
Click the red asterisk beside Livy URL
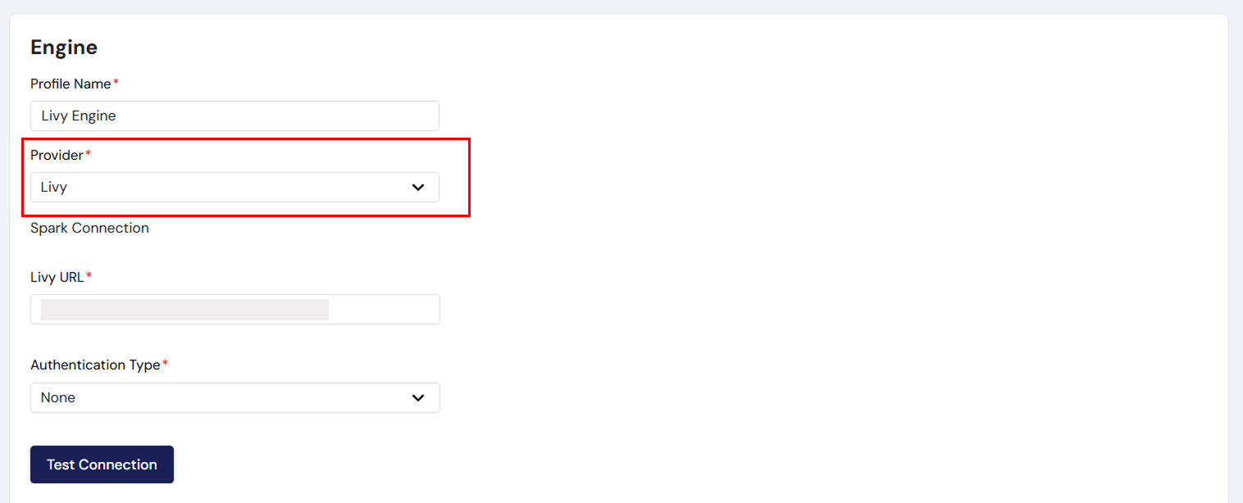click(89, 276)
